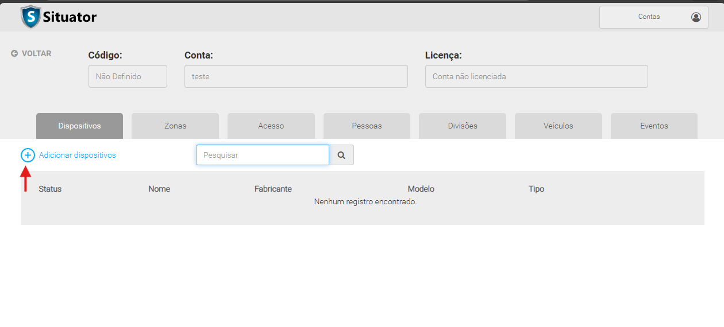This screenshot has height=327, width=724.
Task: Click the Situator shield logo
Action: point(30,17)
